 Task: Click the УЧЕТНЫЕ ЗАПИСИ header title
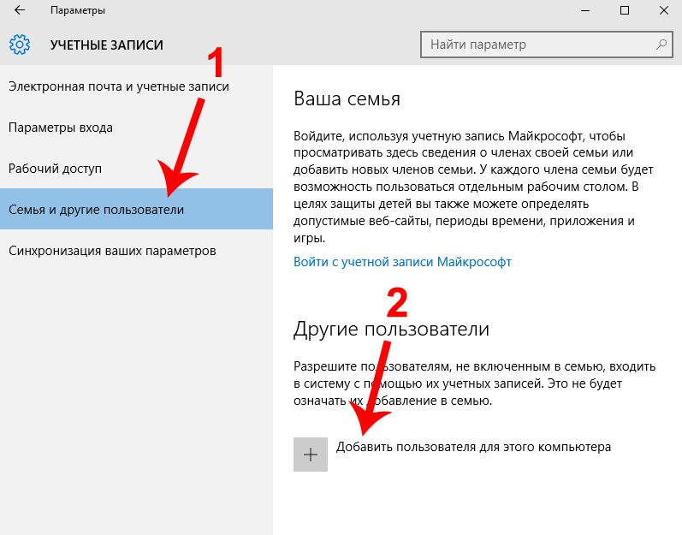[106, 45]
